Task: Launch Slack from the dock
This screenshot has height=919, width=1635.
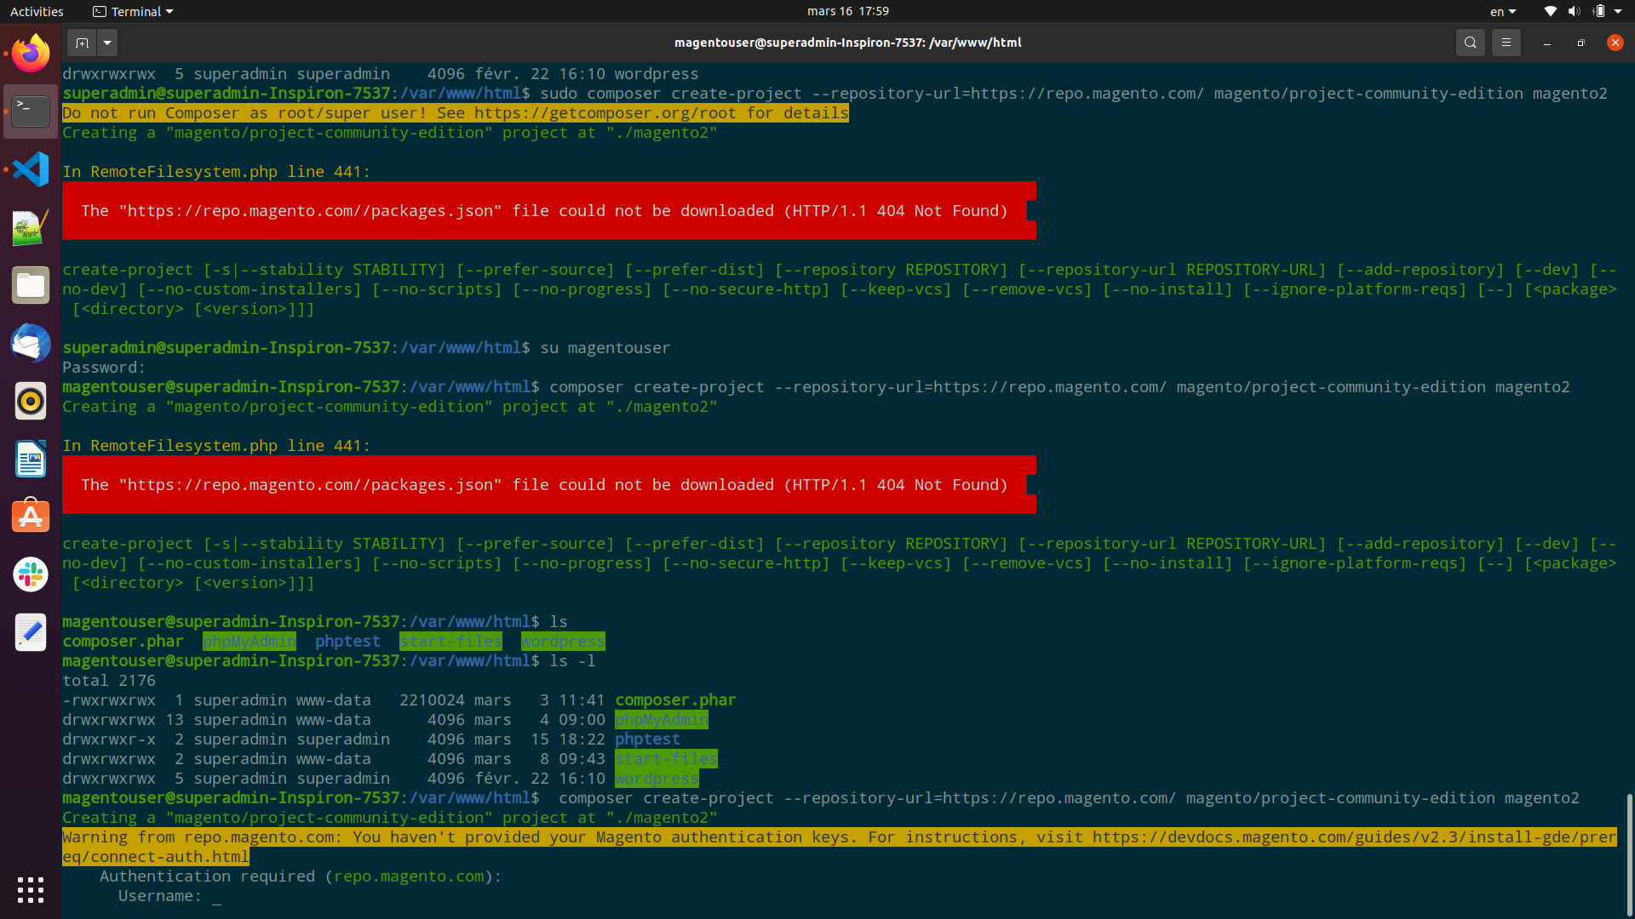Action: (x=31, y=574)
